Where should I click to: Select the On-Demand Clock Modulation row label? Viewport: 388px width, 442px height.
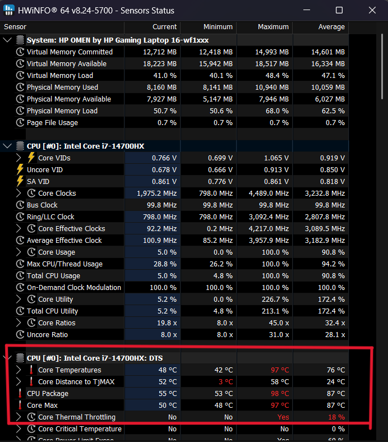click(x=74, y=288)
